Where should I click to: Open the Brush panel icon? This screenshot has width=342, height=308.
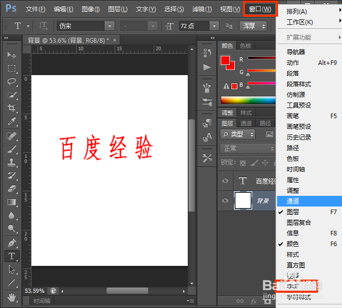coord(207,88)
